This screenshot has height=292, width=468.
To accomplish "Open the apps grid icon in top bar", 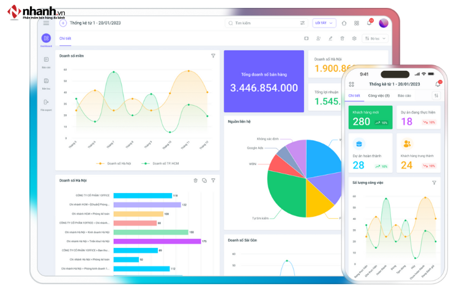I will [356, 23].
